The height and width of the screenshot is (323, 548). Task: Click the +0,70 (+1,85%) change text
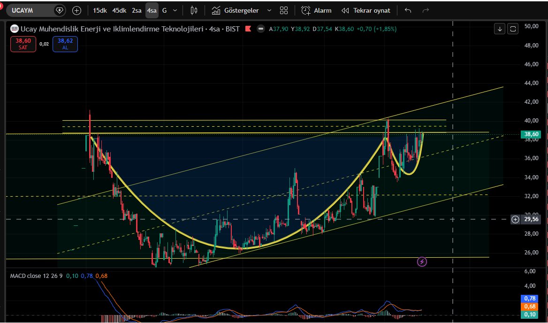click(x=376, y=29)
